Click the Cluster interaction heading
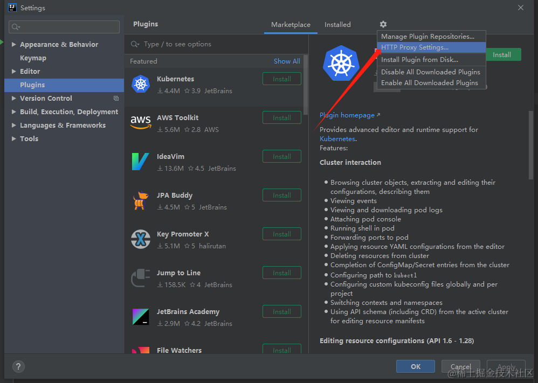The height and width of the screenshot is (383, 538). 350,163
